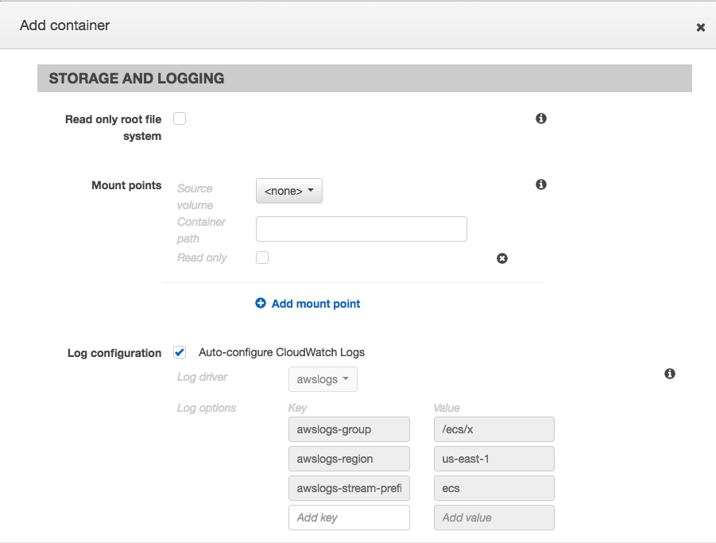This screenshot has height=543, width=716.
Task: Click the Add value input field
Action: (493, 518)
